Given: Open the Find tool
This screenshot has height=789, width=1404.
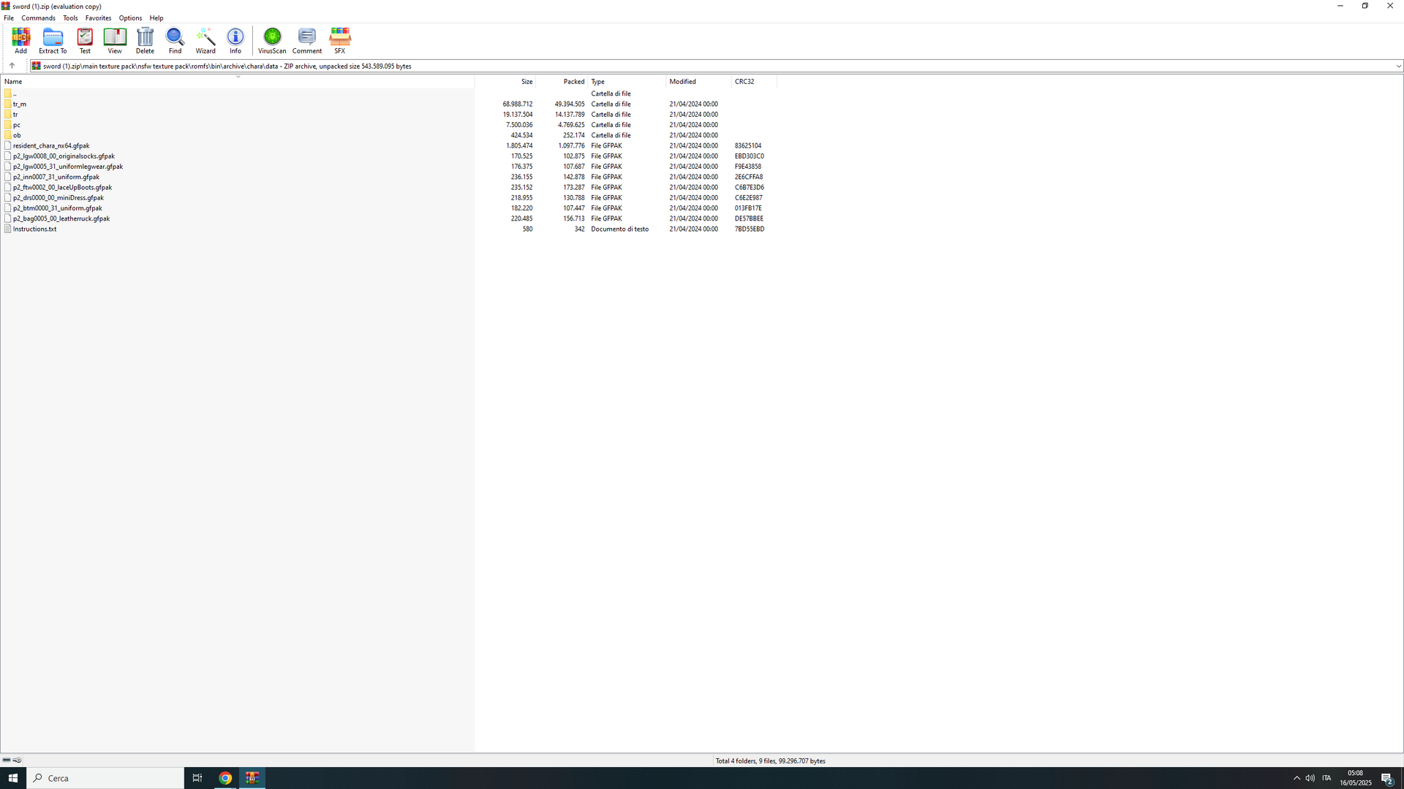Looking at the screenshot, I should pyautogui.click(x=175, y=41).
